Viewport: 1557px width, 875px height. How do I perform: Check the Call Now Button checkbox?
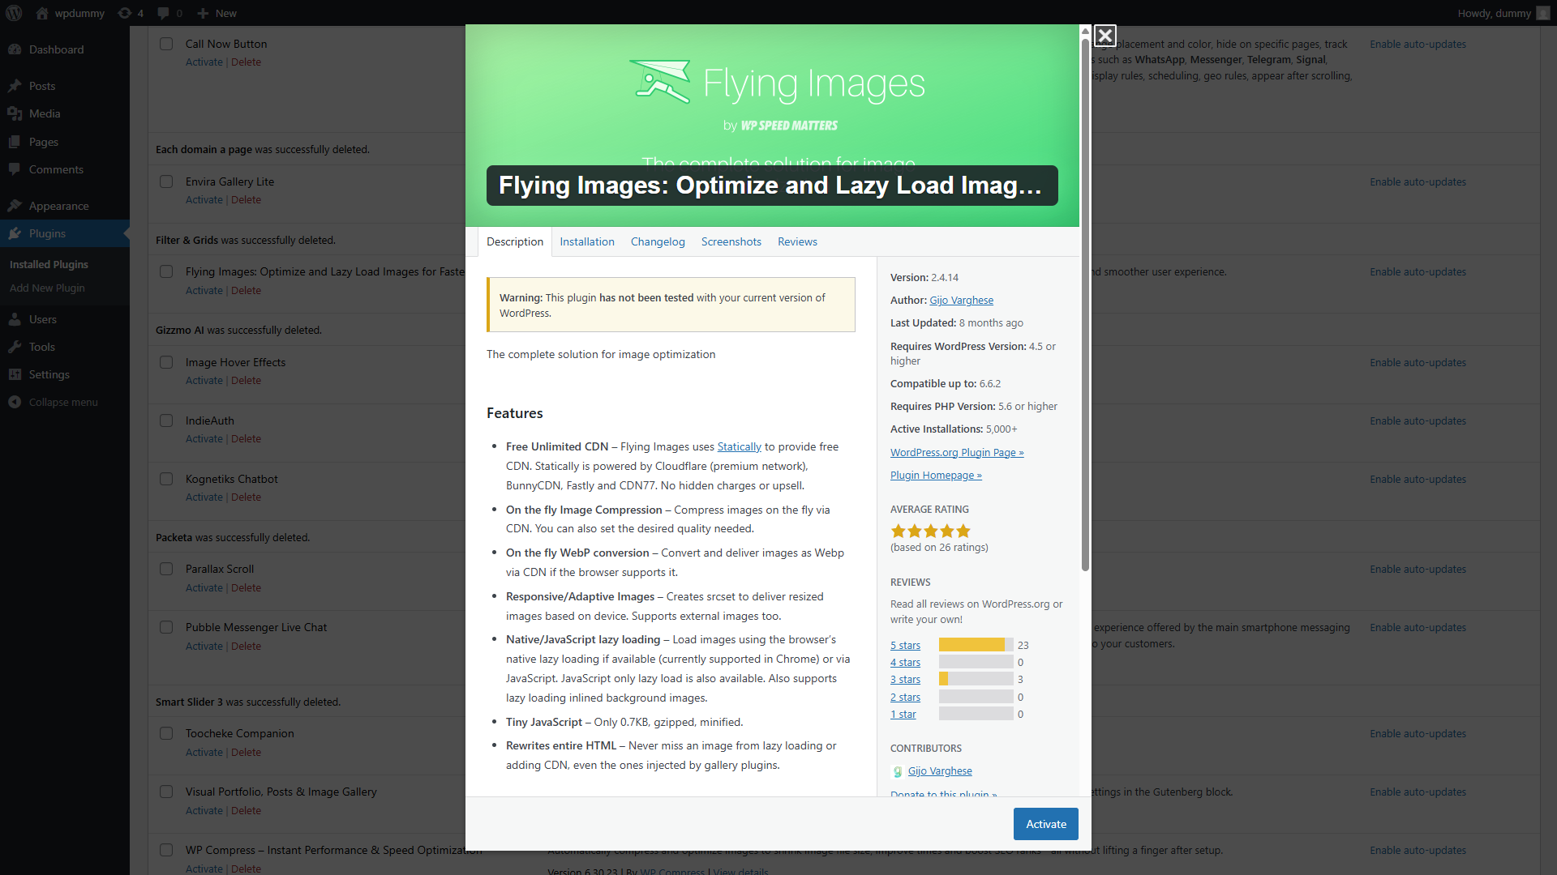(x=166, y=44)
